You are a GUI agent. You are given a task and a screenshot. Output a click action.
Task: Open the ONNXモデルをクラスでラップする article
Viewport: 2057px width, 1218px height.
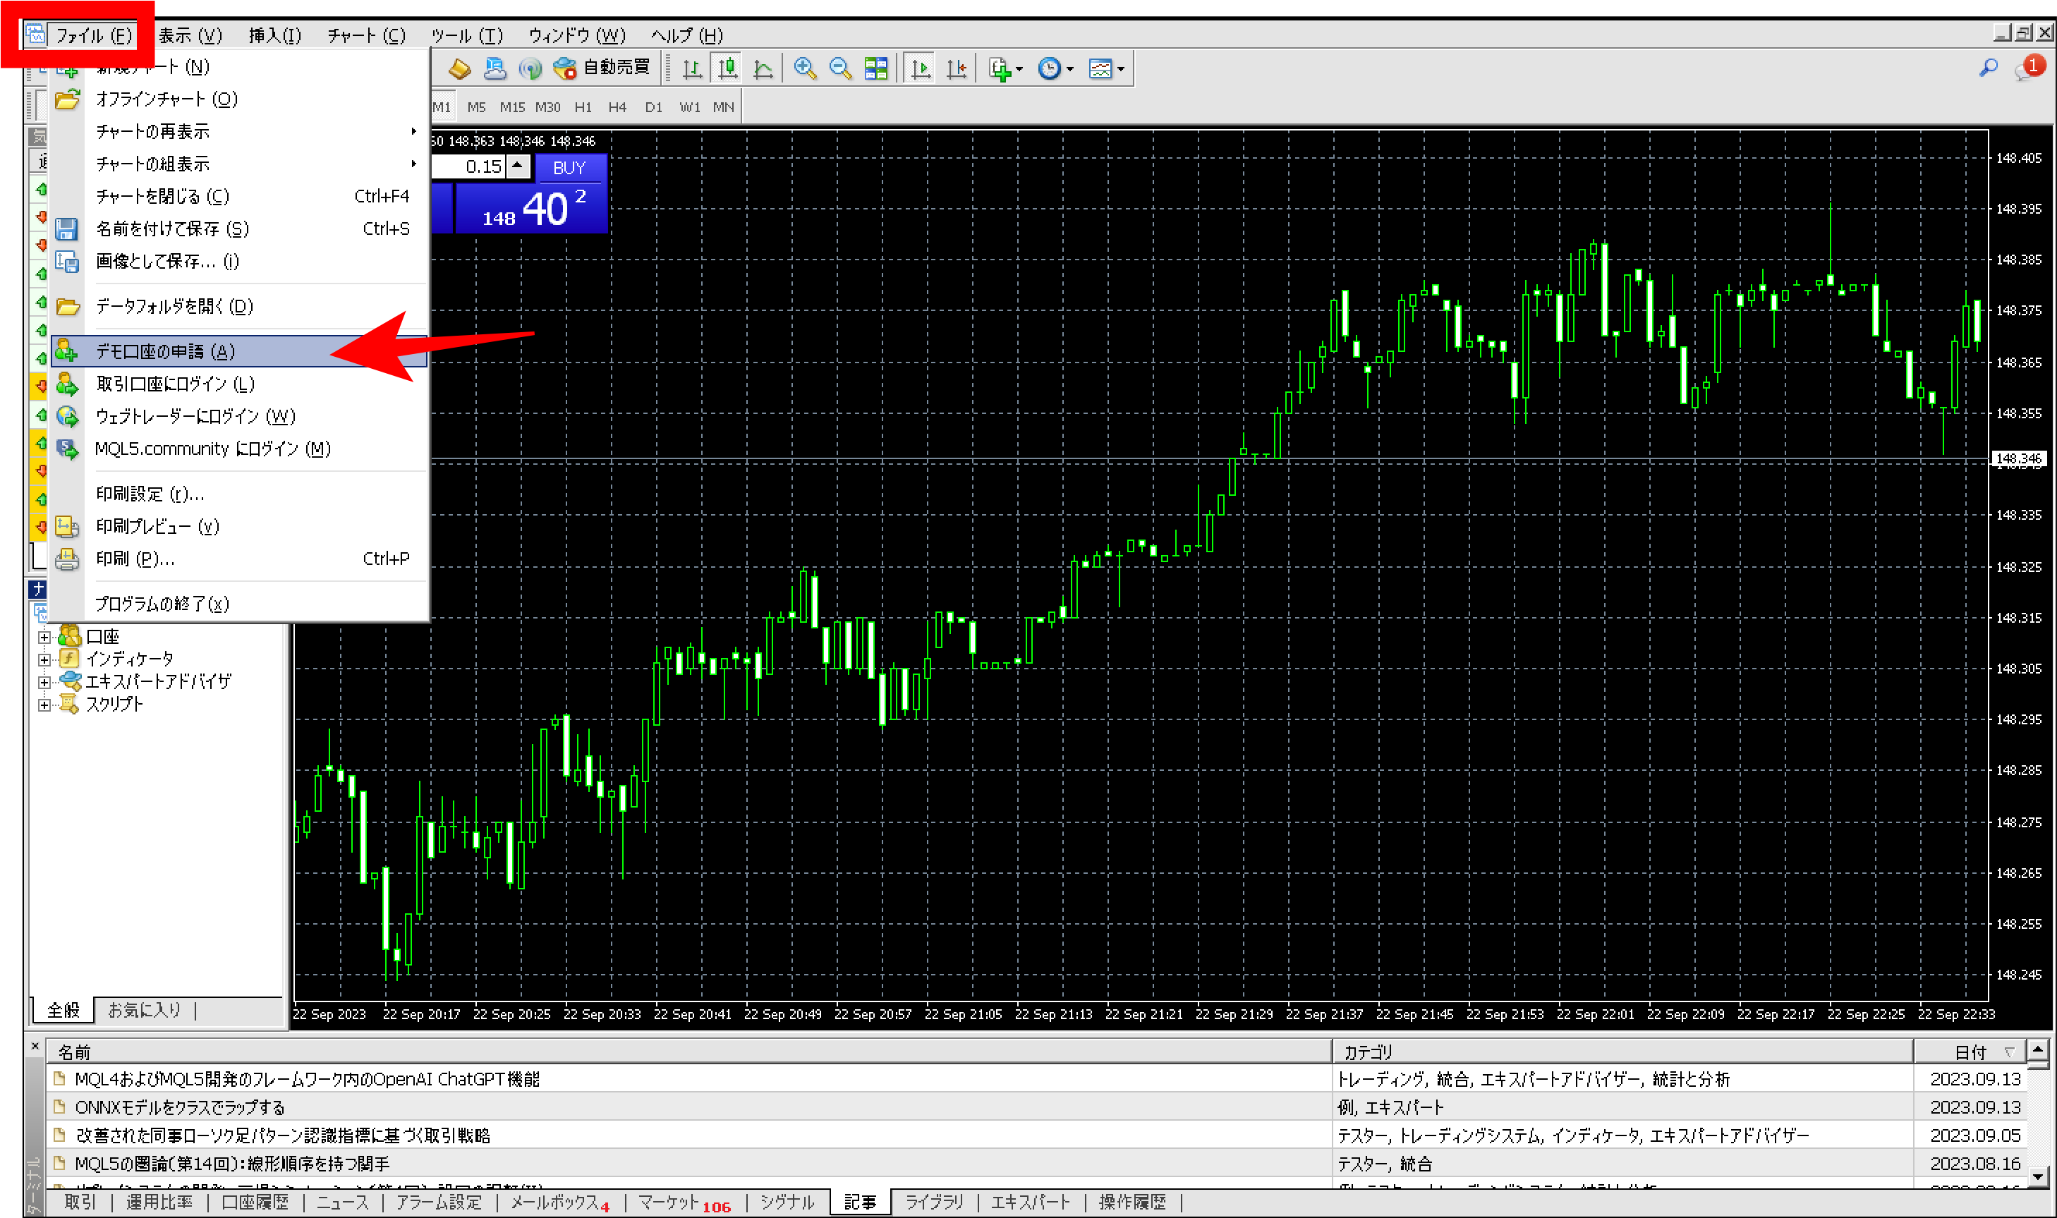180,1107
